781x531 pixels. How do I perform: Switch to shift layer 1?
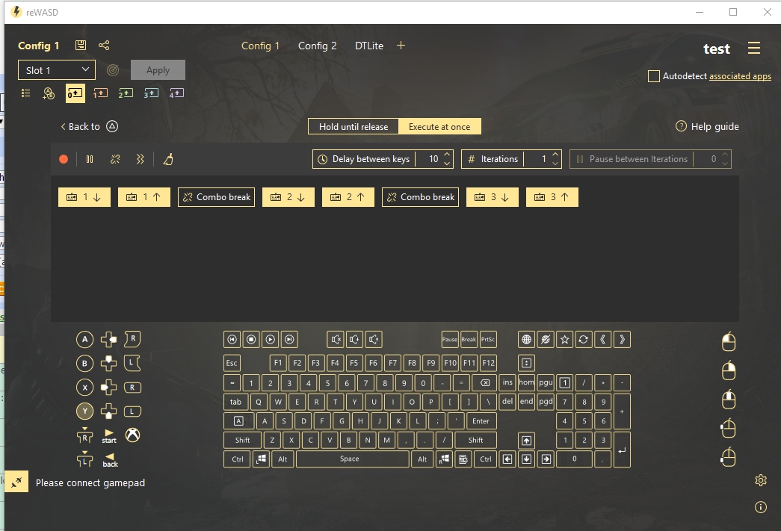100,93
